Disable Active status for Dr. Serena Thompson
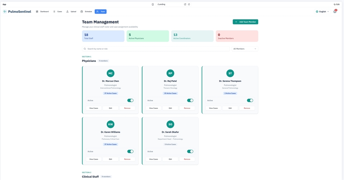The height and width of the screenshot is (180, 344). [x=250, y=100]
